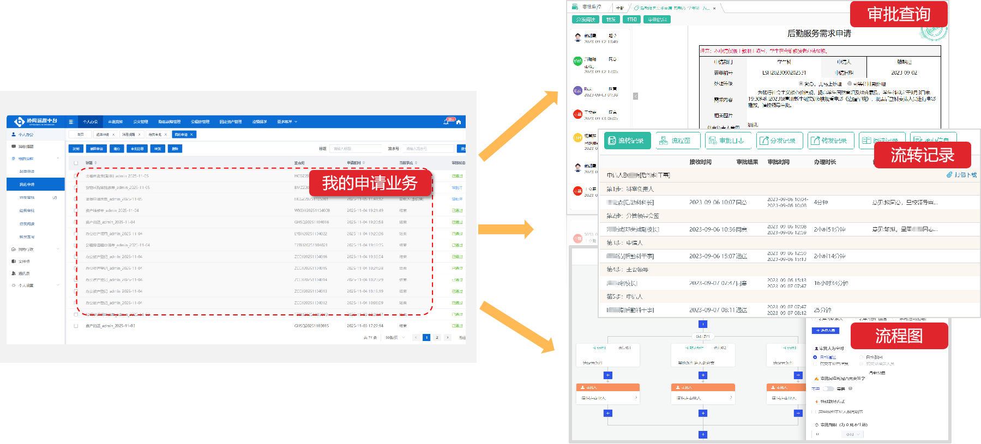
Task: Collapse the approver list with the gray arrow
Action: click(x=635, y=96)
